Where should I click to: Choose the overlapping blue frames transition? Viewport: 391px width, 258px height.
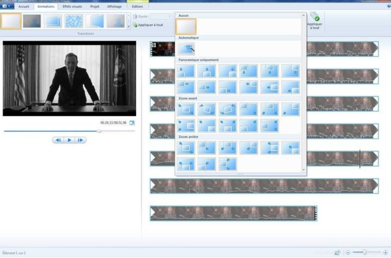pyautogui.click(x=53, y=21)
